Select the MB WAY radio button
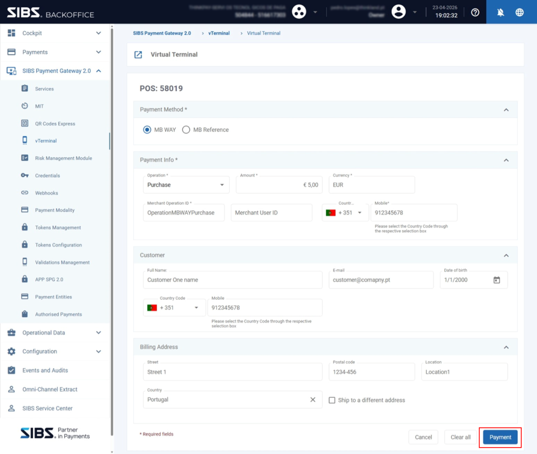The height and width of the screenshot is (454, 537). (x=147, y=130)
